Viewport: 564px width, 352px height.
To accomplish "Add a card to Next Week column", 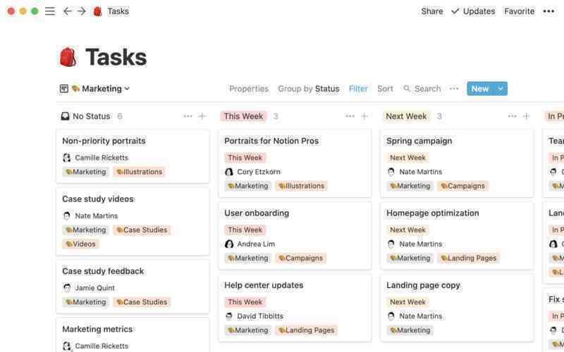I will [527, 116].
